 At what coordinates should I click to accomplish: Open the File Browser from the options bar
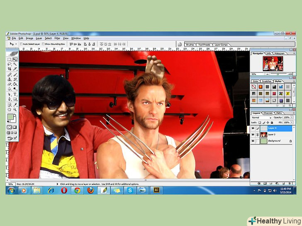click(180, 44)
